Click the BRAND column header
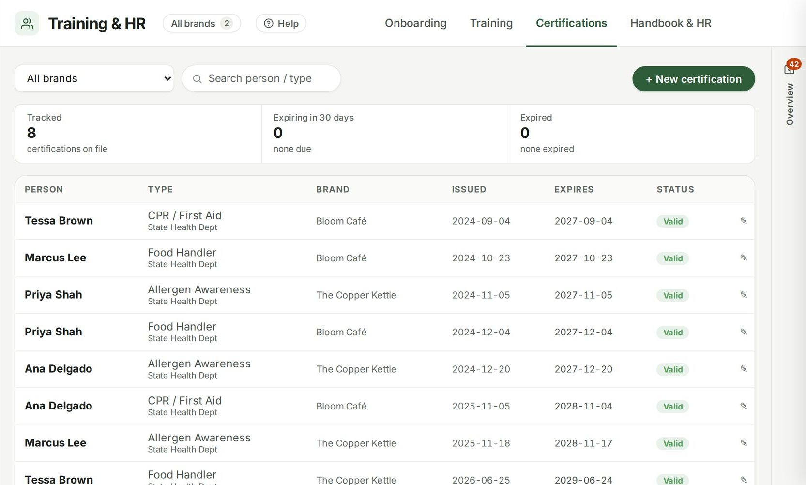The width and height of the screenshot is (806, 485). pyautogui.click(x=333, y=189)
